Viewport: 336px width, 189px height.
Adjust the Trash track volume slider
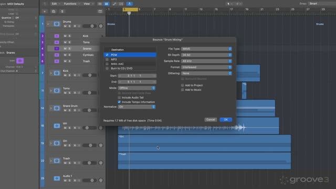(90, 163)
